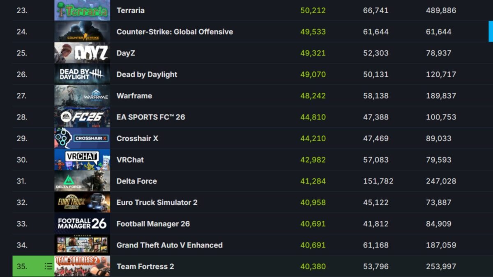Screen dimensions: 493x277
Task: Click rank number 30.
Action: click(22, 160)
